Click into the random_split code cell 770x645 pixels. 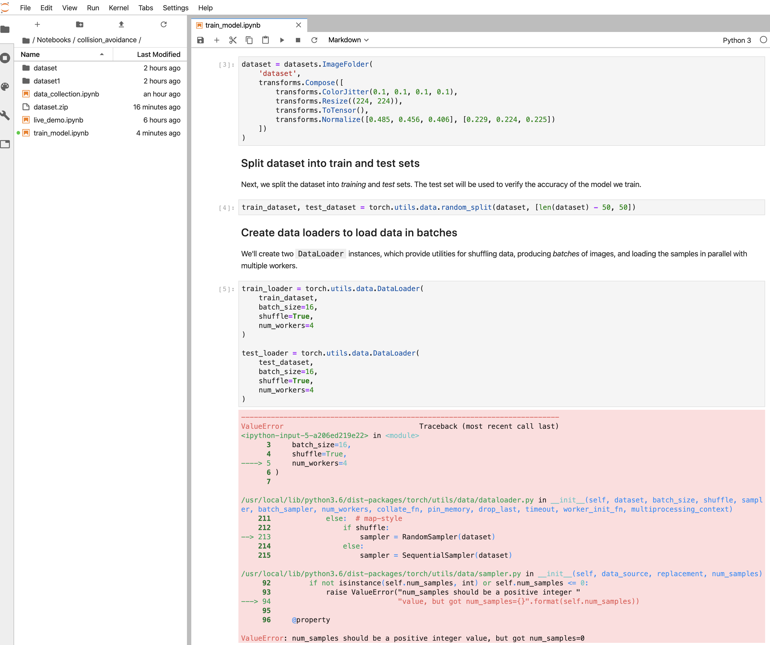click(438, 208)
